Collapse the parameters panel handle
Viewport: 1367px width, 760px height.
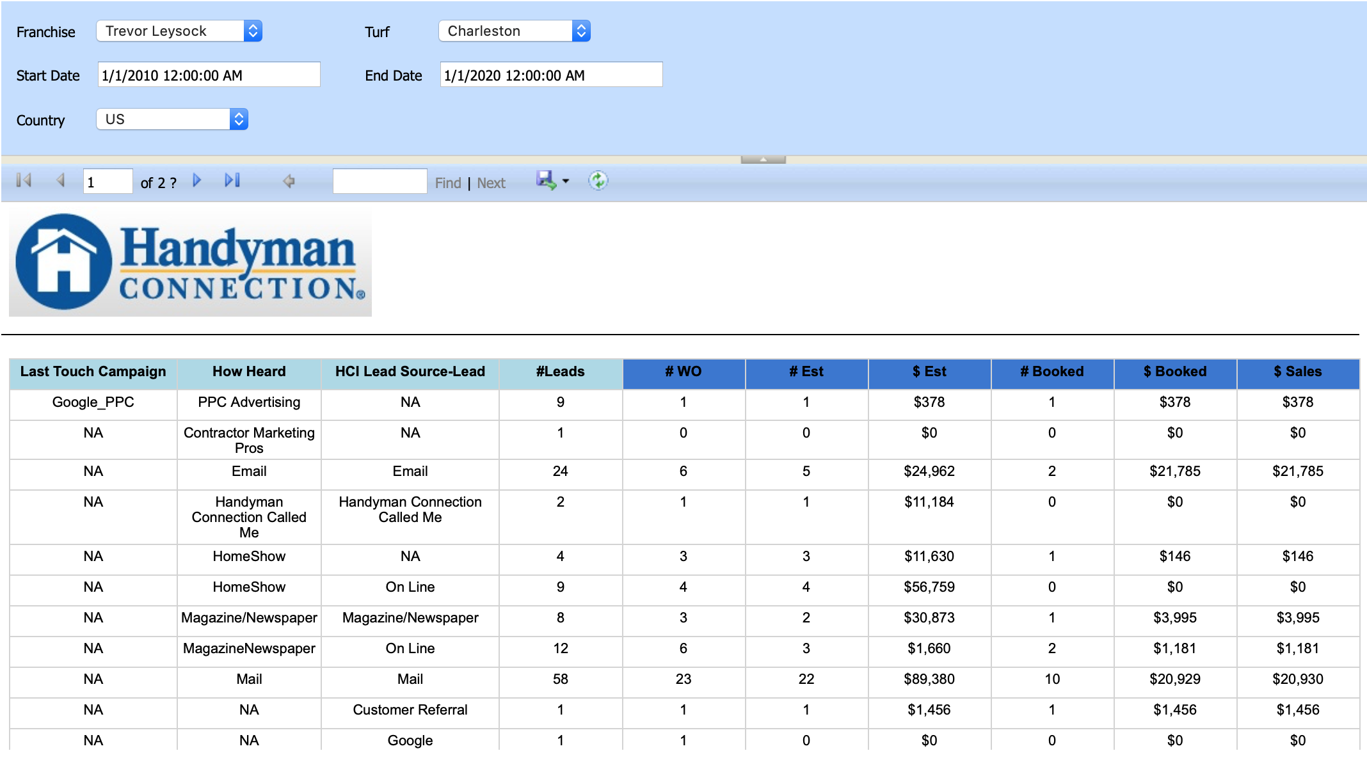763,159
